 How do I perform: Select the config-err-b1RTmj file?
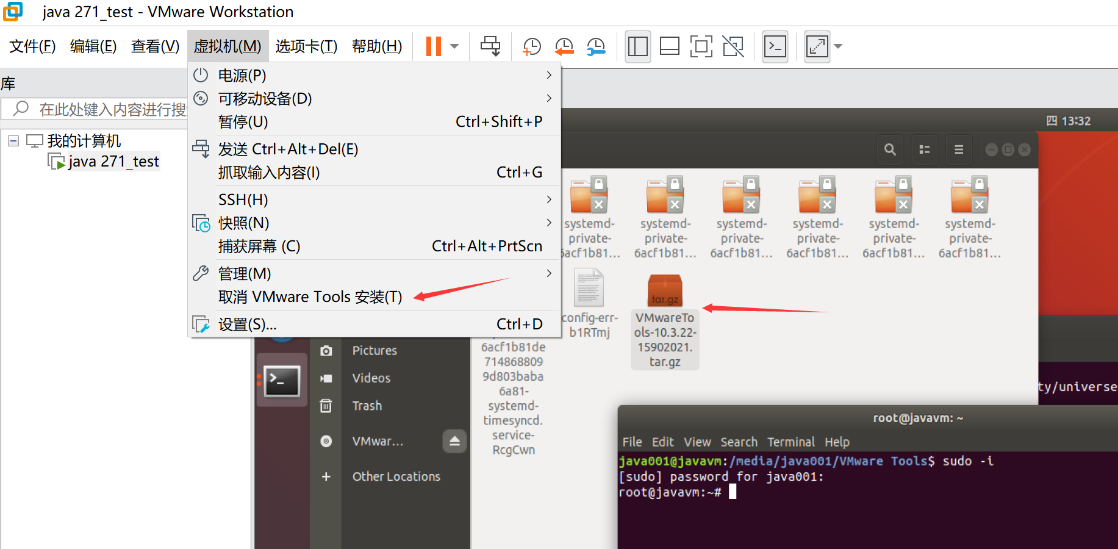589,304
